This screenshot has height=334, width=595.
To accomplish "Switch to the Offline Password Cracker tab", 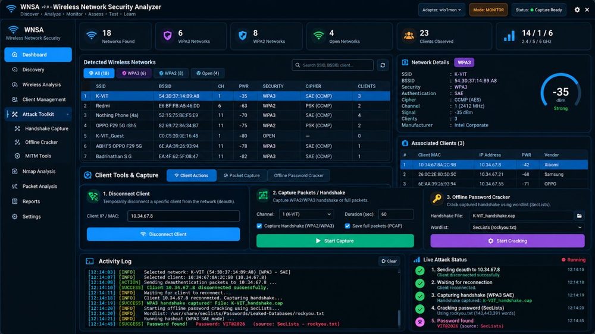I will pyautogui.click(x=299, y=175).
